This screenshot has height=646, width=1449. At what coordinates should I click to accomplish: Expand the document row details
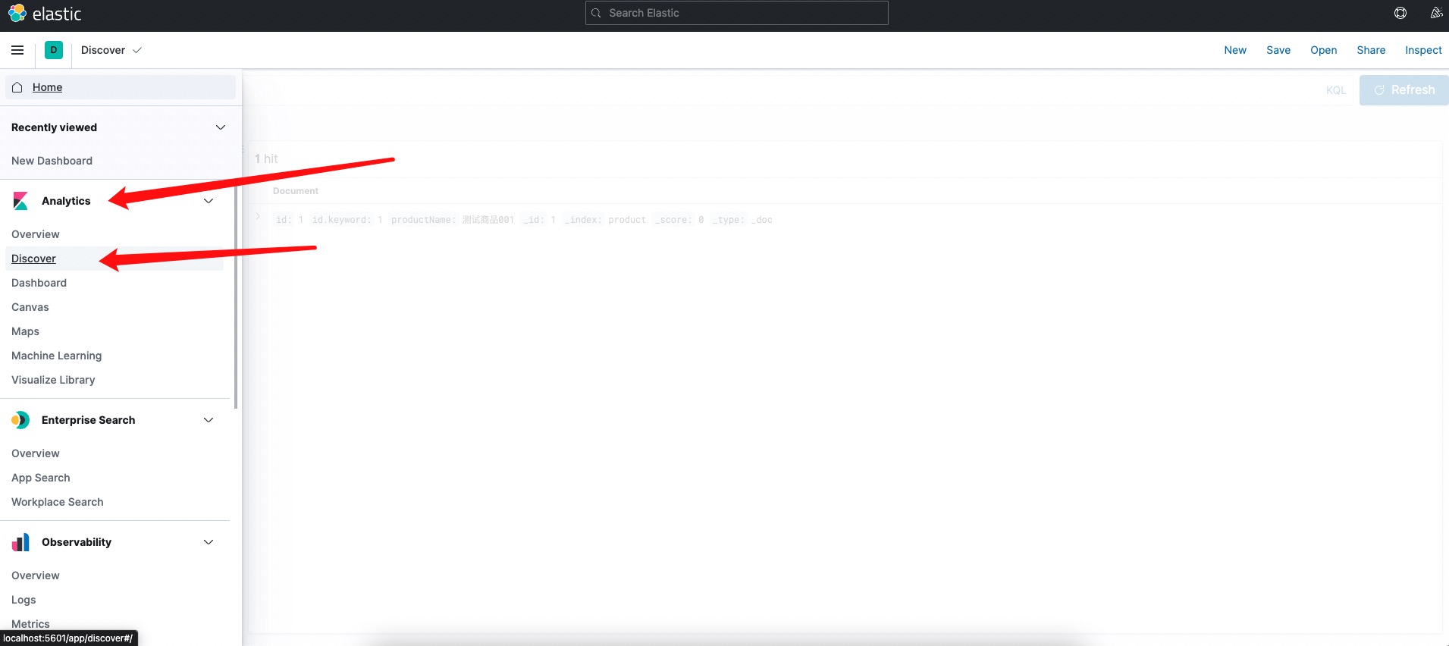[x=258, y=218]
